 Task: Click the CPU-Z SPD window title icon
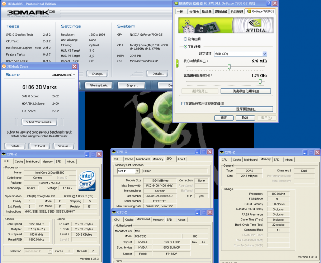pos(114,152)
